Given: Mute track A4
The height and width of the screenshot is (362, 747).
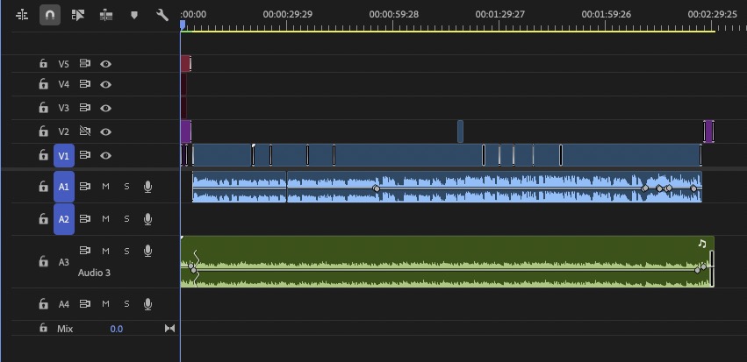Looking at the screenshot, I should (105, 303).
